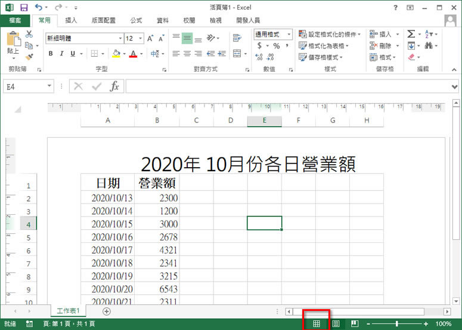Viewport: 462px width, 330px height.
Task: Open the Fill down arrow tool
Action: 411,46
